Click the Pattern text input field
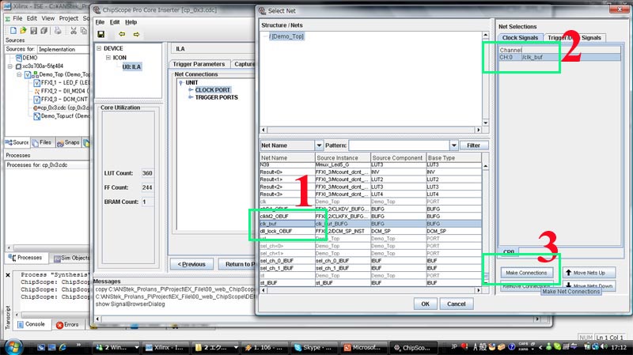Screen dimensions: 633x355 [x=400, y=145]
